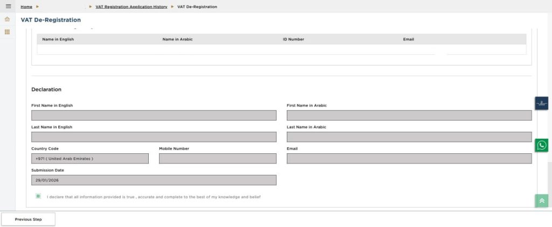552x227 pixels.
Task: Open the Country Code dropdown
Action: [x=90, y=159]
